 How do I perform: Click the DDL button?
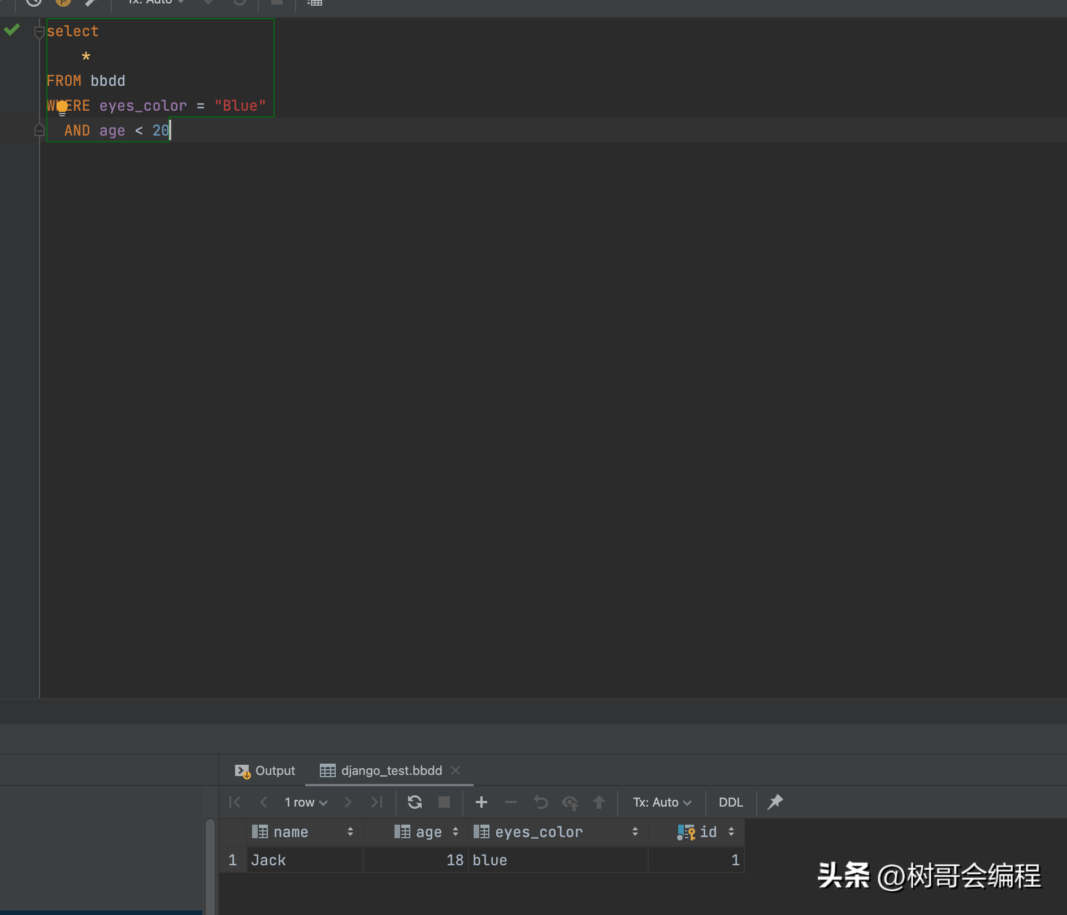(x=731, y=802)
